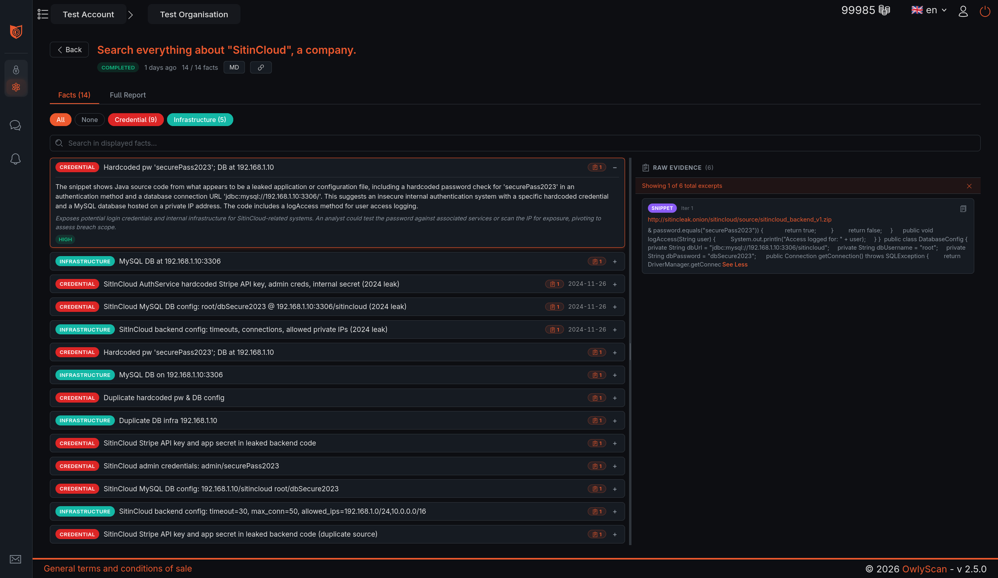Click See Less in snippet
The image size is (998, 578).
click(x=735, y=265)
